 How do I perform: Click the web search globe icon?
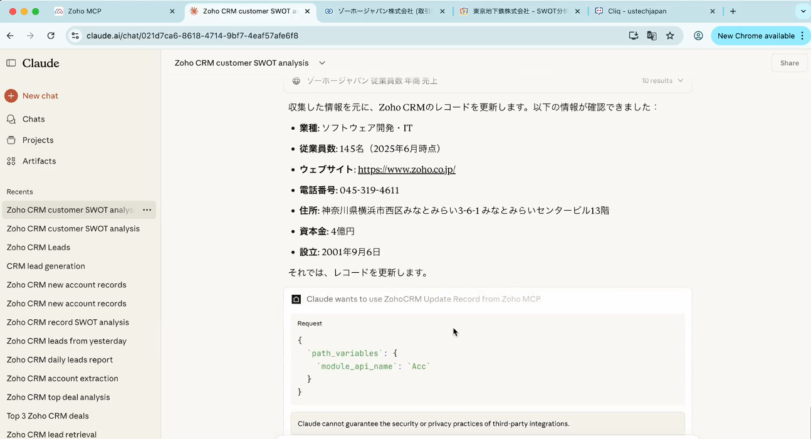coord(296,81)
